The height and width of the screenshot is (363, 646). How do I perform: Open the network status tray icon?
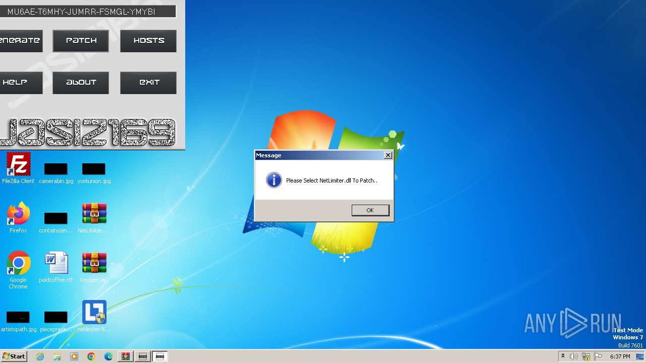tap(586, 356)
